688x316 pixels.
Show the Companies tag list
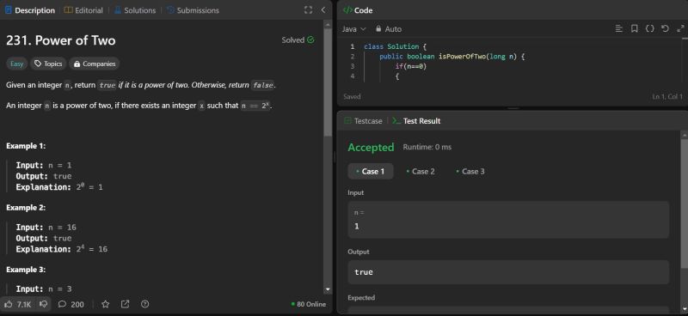(95, 64)
